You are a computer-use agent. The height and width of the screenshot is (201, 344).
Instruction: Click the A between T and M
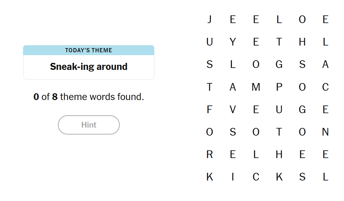[x=233, y=87]
